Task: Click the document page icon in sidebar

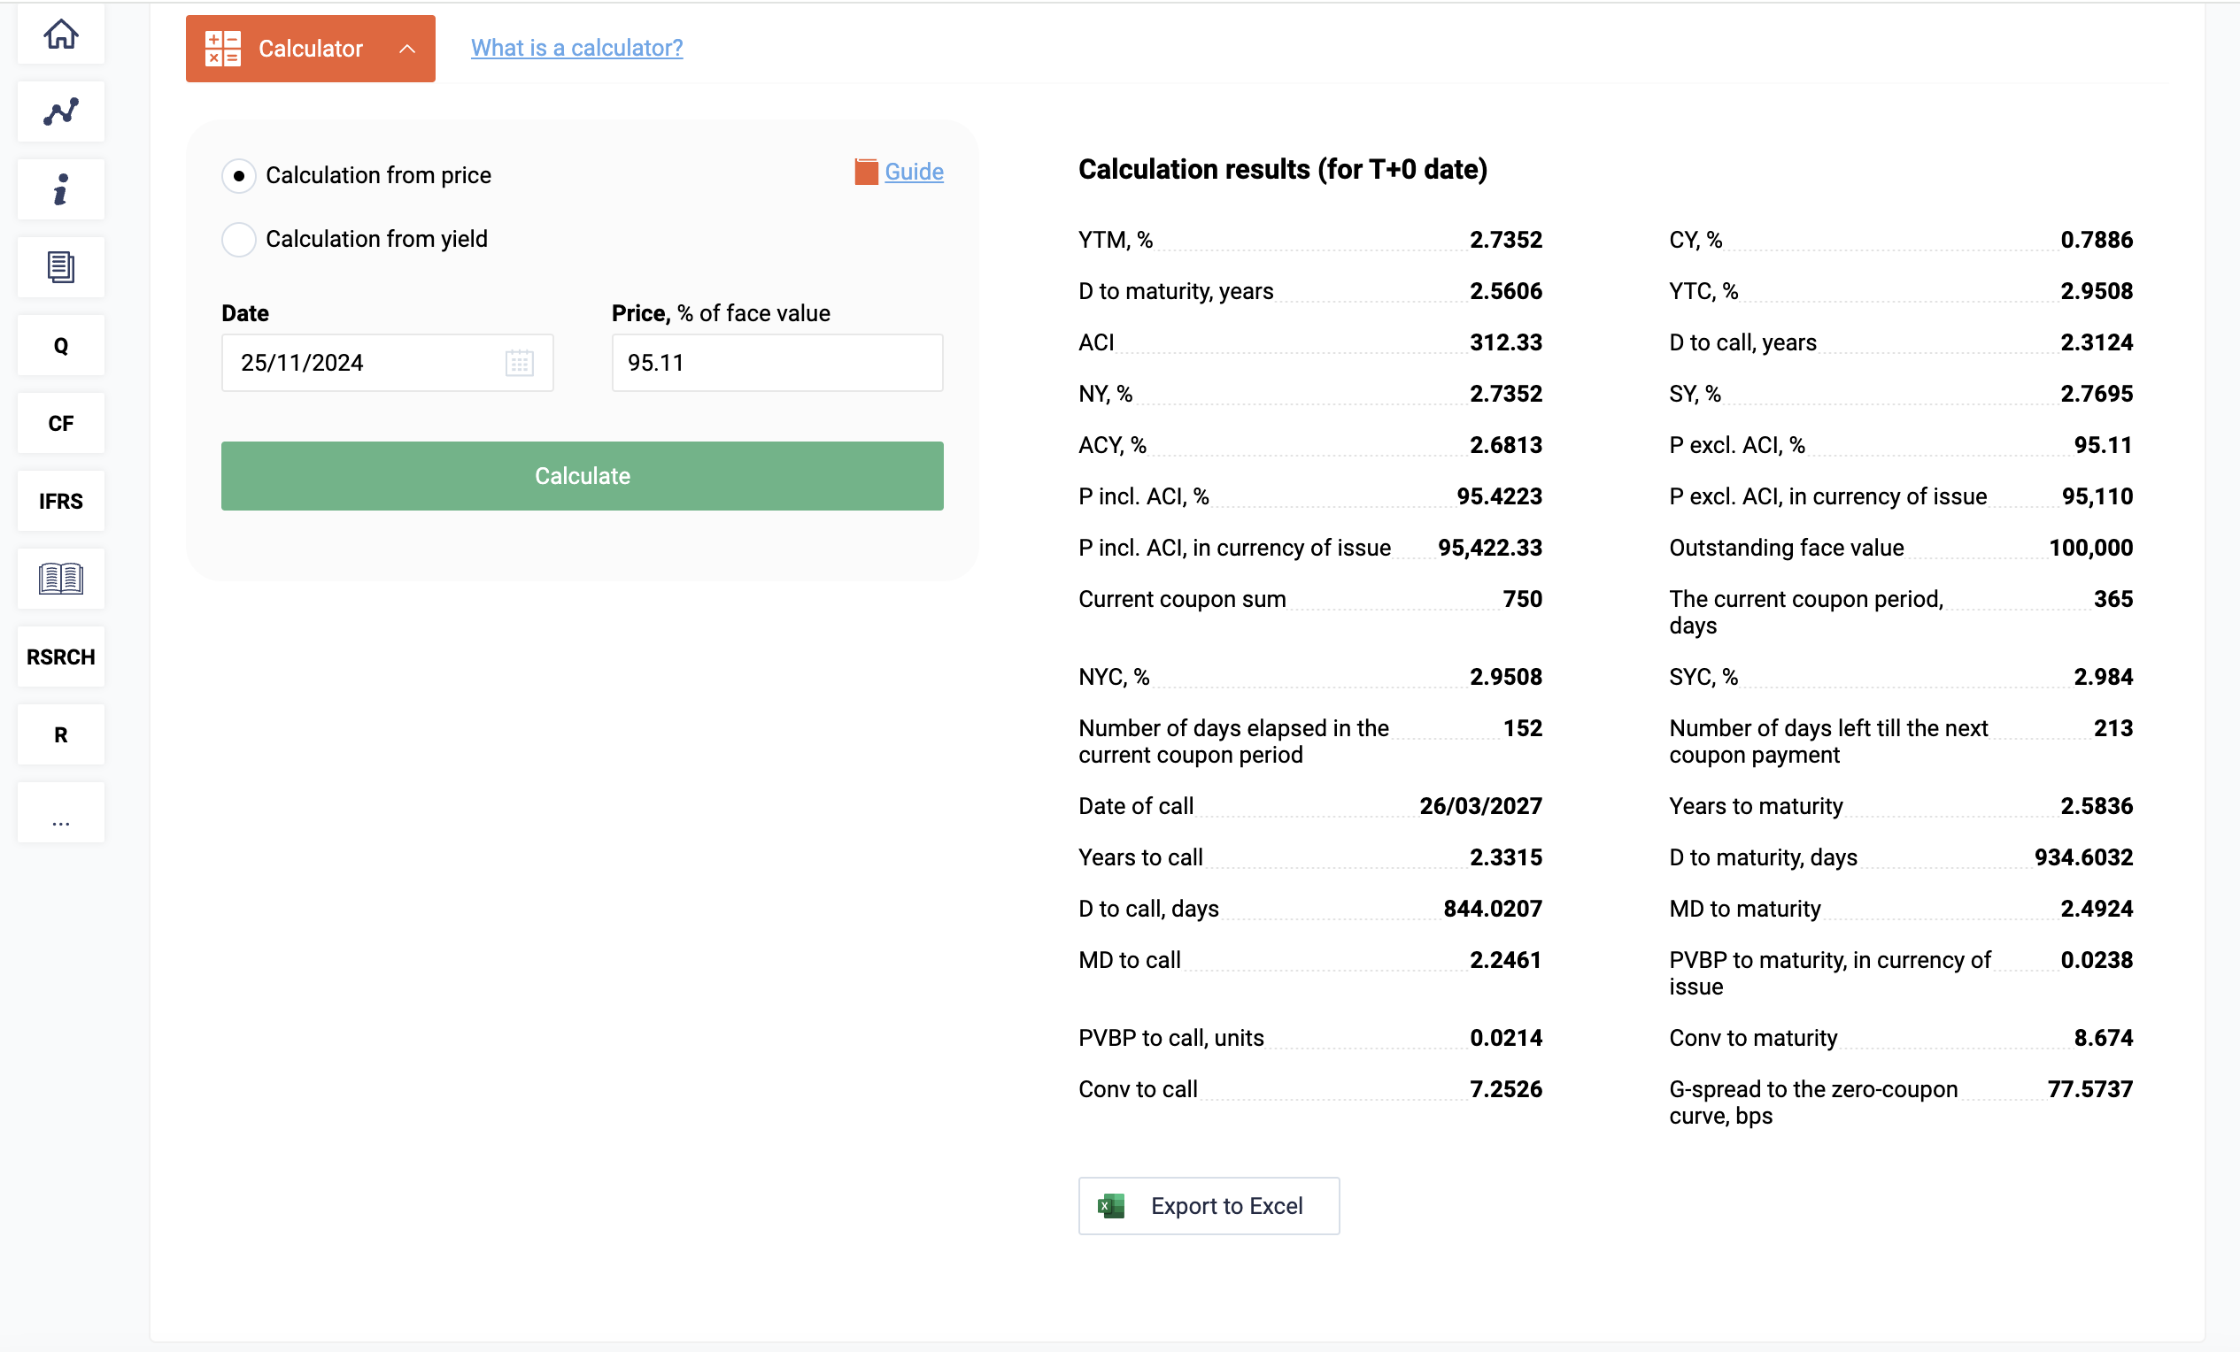Action: 61,267
